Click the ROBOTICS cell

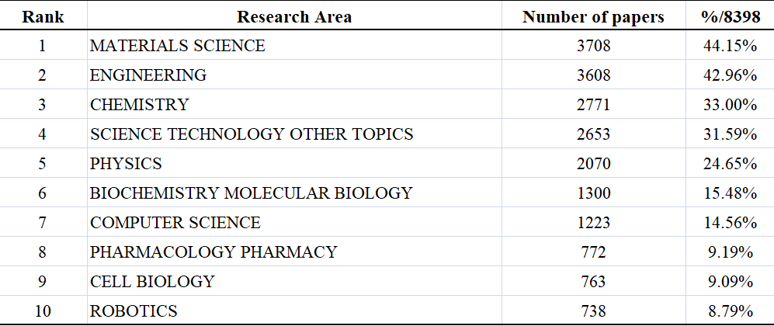(294, 310)
